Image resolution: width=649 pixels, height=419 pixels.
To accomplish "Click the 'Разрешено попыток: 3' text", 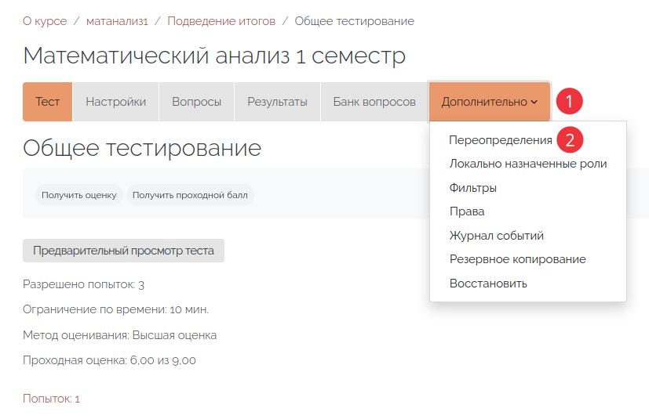I will point(84,285).
